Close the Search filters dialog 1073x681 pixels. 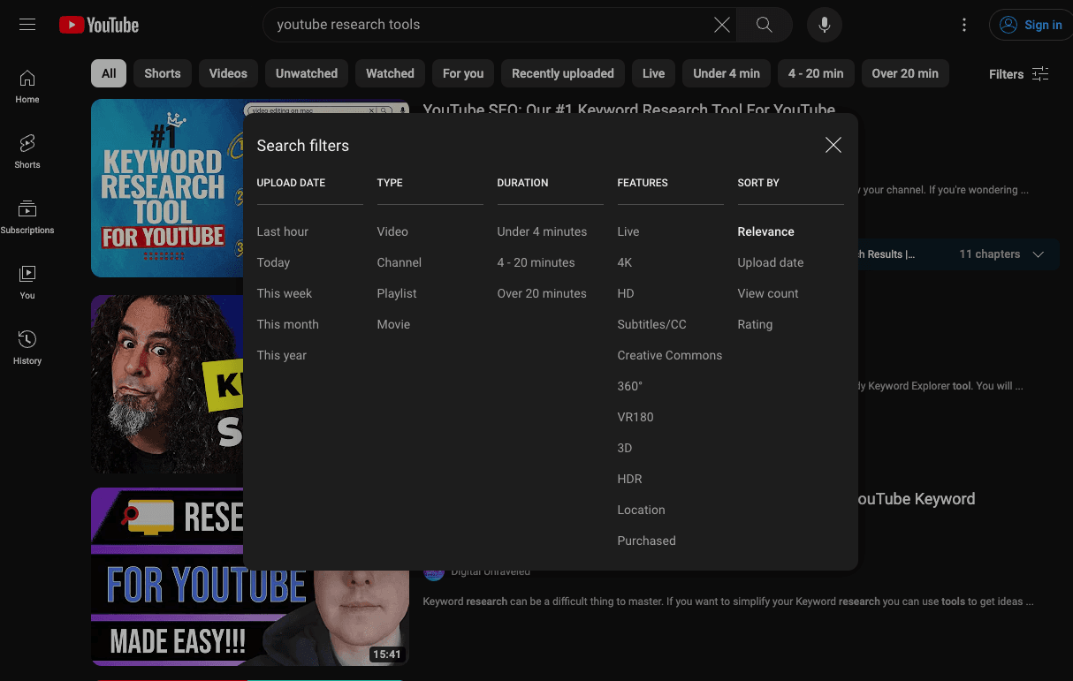click(833, 146)
